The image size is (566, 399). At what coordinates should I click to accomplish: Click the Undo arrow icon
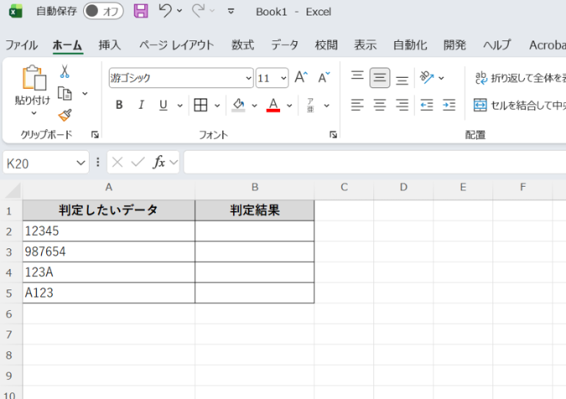click(x=165, y=11)
